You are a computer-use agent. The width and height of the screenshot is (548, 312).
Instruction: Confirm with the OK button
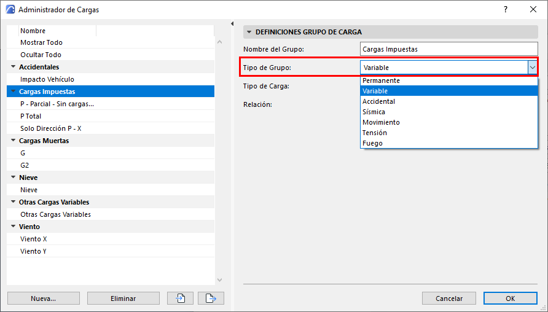pos(510,298)
